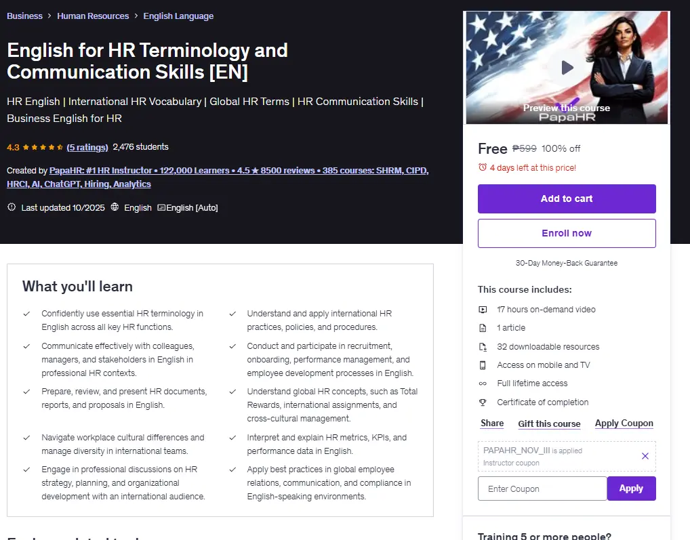Click the course preview thumbnail image
Screen dimensions: 690x540
(x=567, y=67)
